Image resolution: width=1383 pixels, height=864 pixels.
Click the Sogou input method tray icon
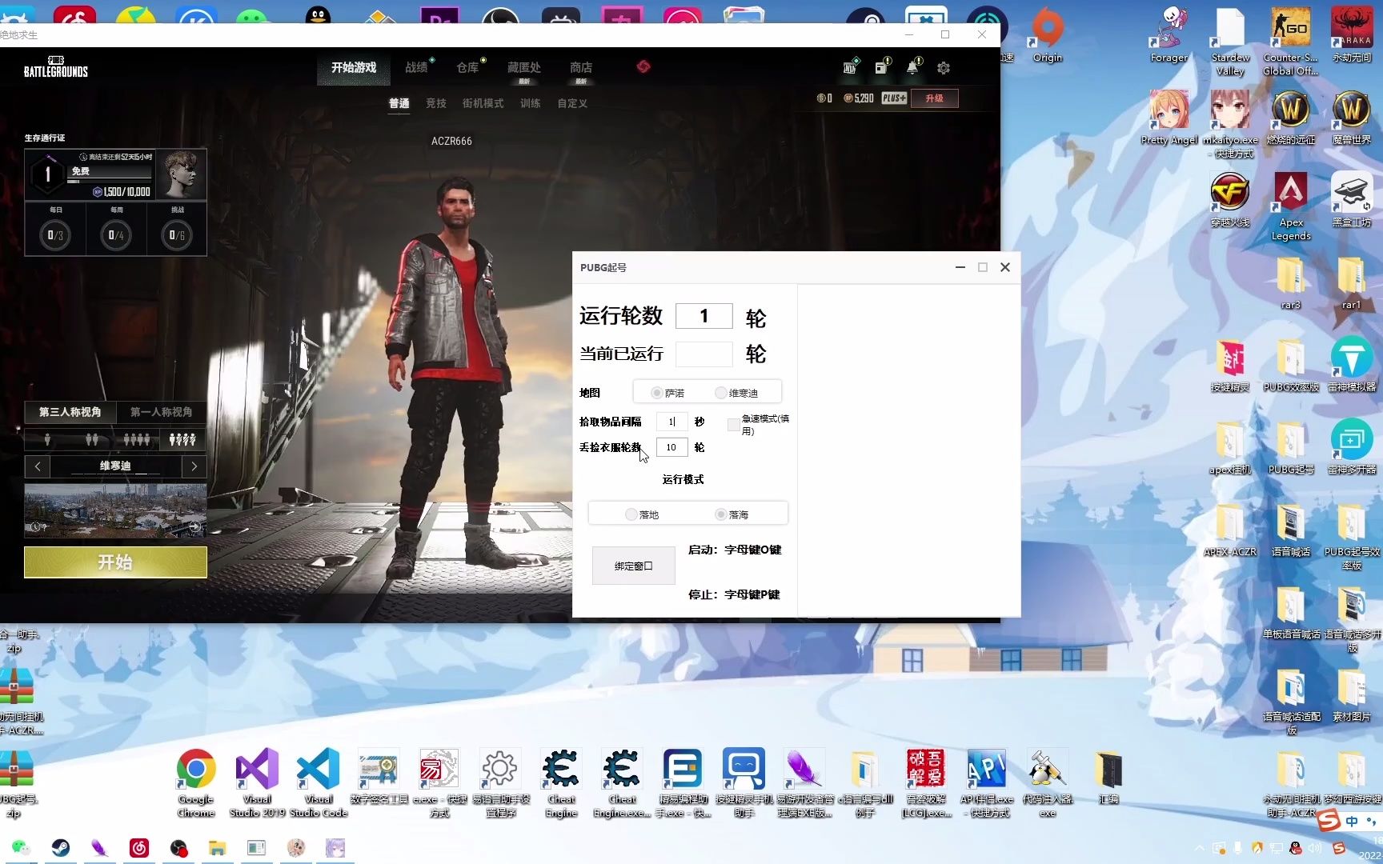coord(1339,848)
